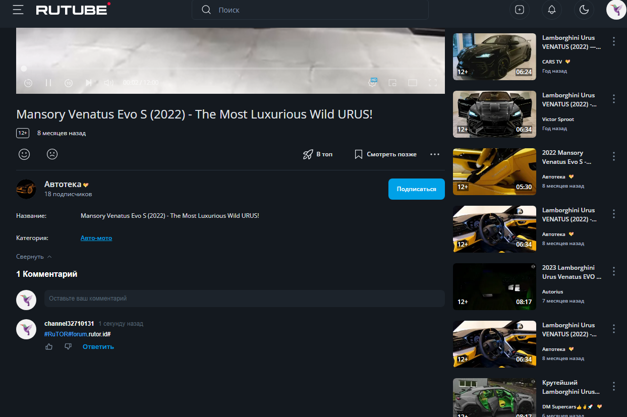The image size is (627, 417).
Task: Click the В топ rocket button
Action: tap(317, 154)
